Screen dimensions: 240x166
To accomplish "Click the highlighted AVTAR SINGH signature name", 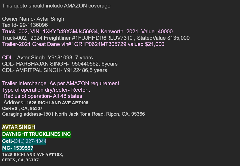I will tap(19, 127).
